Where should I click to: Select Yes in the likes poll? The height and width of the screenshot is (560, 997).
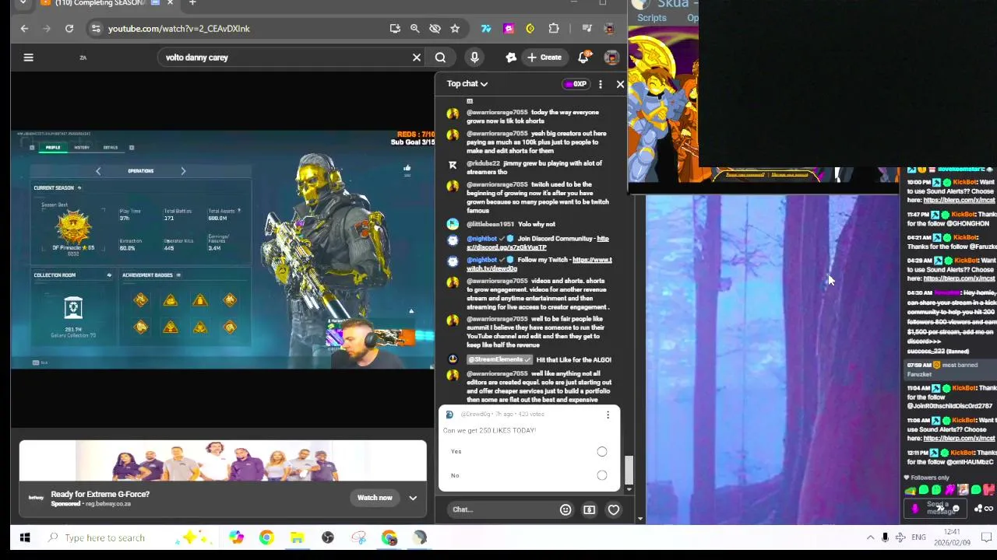point(602,451)
